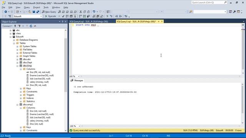246x138 pixels.
Task: Select salary (money, null) column under dbo.Emp
Action: [x=39, y=82]
